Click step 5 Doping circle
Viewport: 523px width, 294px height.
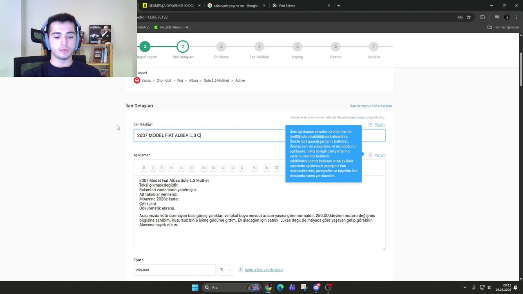(x=297, y=47)
